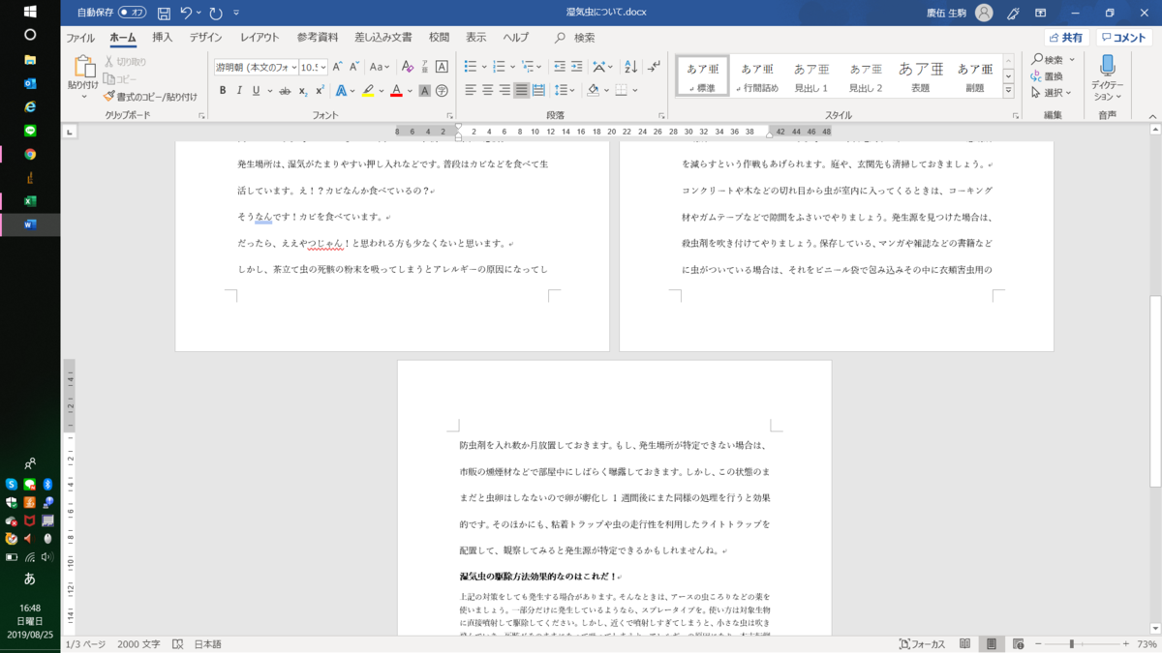Open the font size dropdown
Image resolution: width=1162 pixels, height=653 pixels.
click(322, 67)
